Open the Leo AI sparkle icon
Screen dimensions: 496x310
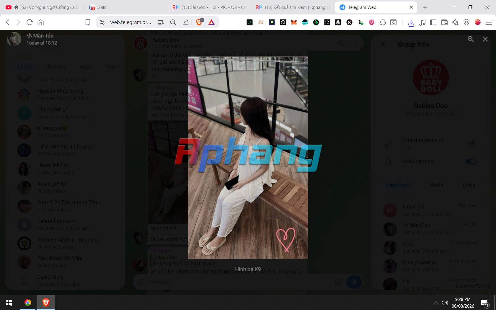click(x=455, y=22)
